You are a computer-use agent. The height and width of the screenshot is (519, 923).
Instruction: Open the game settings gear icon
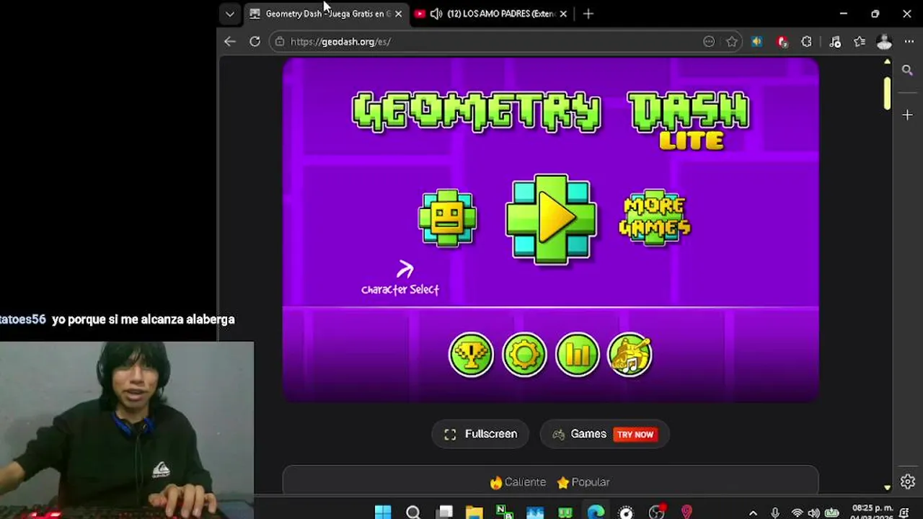click(x=524, y=354)
